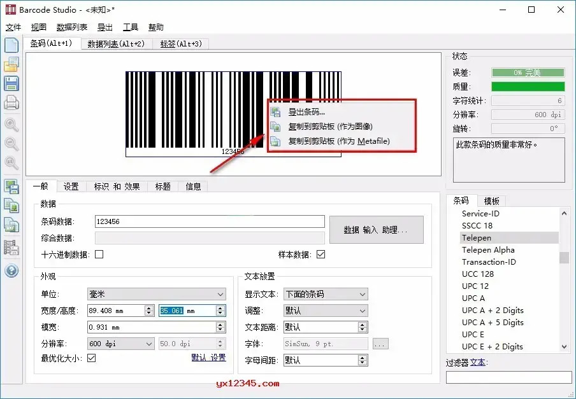The width and height of the screenshot is (576, 399).
Task: Click icon beside 复制到剪贴板 (作为 Metafile)
Action: [x=275, y=141]
